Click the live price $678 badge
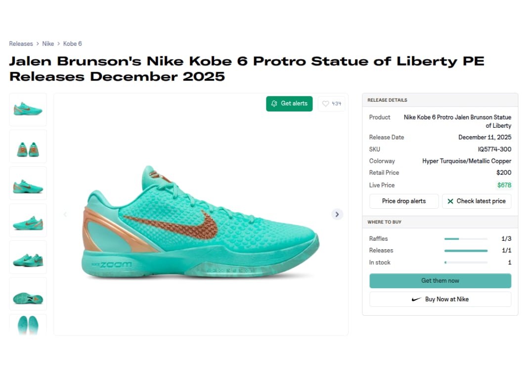This screenshot has height=375, width=529. point(504,186)
